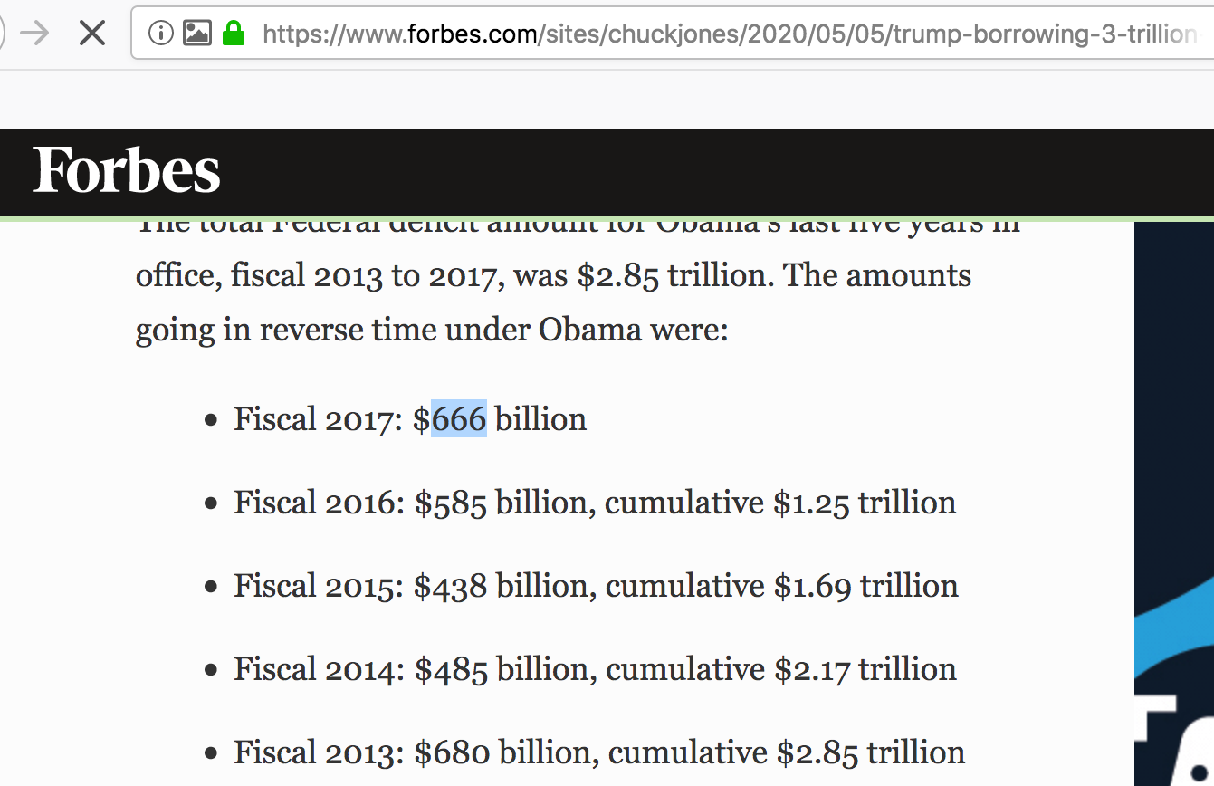Click the partially visible back button

point(3,34)
